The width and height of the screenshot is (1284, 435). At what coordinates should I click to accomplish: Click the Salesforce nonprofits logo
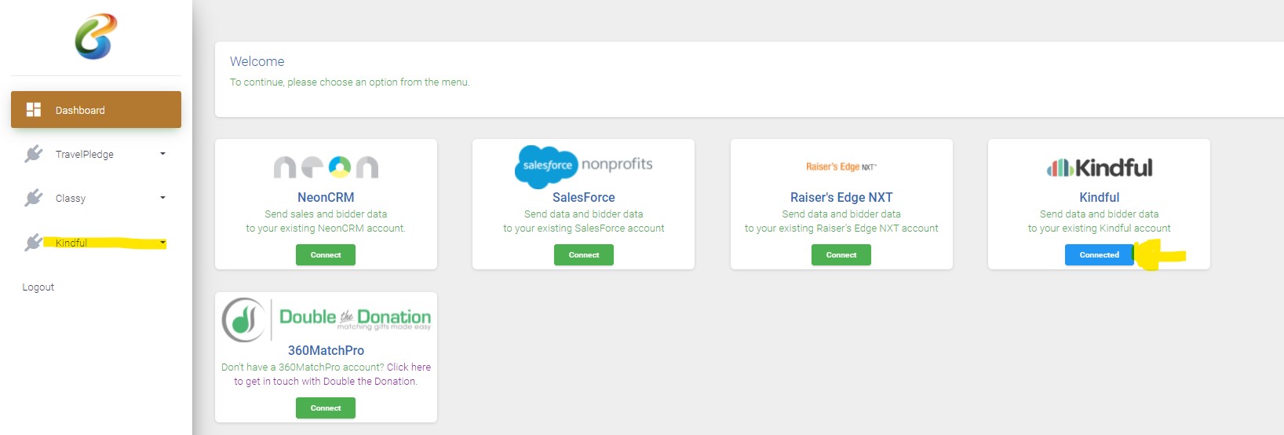583,166
